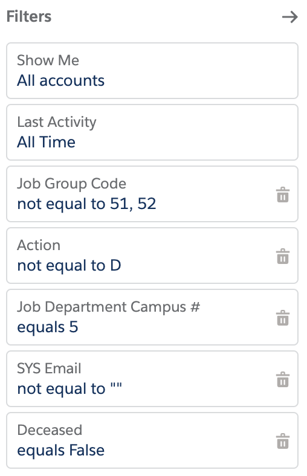Remove the SYS Email filter
The width and height of the screenshot is (307, 476).
[283, 379]
